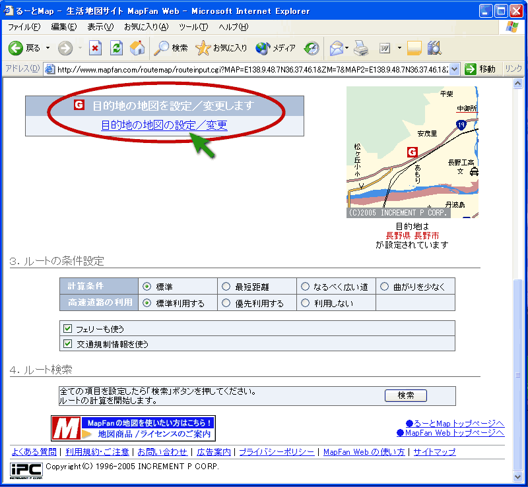
Task: Click the Route 19 shield on the map
Action: click(x=461, y=125)
